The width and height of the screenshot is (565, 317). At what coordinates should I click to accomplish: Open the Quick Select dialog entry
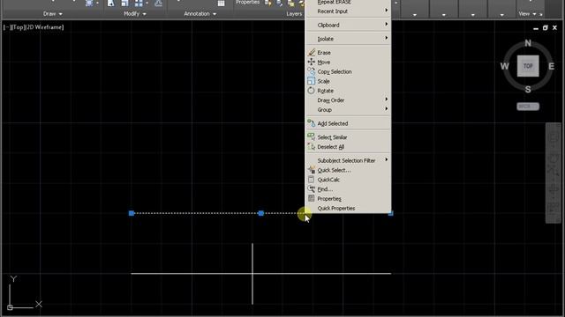pyautogui.click(x=348, y=170)
